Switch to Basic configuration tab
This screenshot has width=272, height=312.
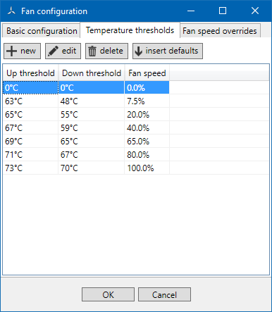[42, 31]
